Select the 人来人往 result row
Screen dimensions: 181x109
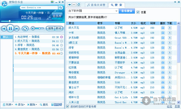click(x=121, y=102)
